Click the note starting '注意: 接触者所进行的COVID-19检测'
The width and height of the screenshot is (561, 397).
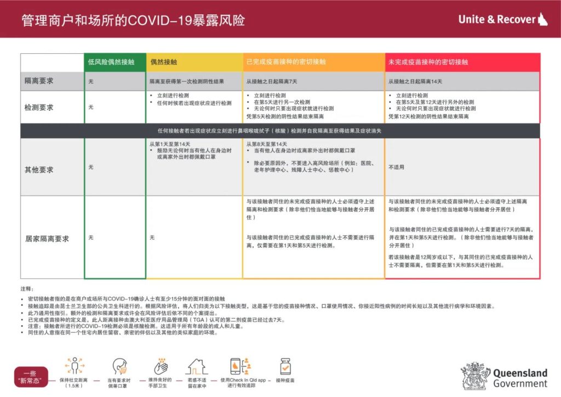point(136,326)
